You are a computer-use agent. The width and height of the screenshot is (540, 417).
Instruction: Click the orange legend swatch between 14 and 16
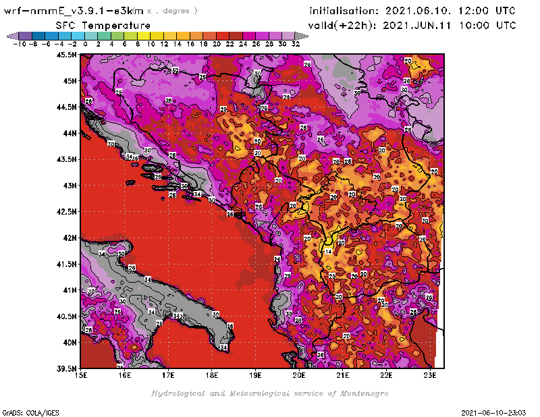[183, 36]
